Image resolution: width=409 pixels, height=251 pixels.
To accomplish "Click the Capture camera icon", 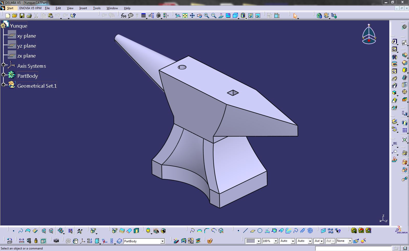I will (x=56, y=241).
